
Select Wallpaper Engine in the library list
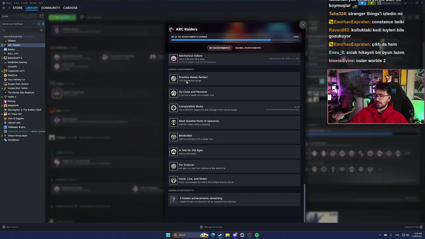tap(17, 127)
